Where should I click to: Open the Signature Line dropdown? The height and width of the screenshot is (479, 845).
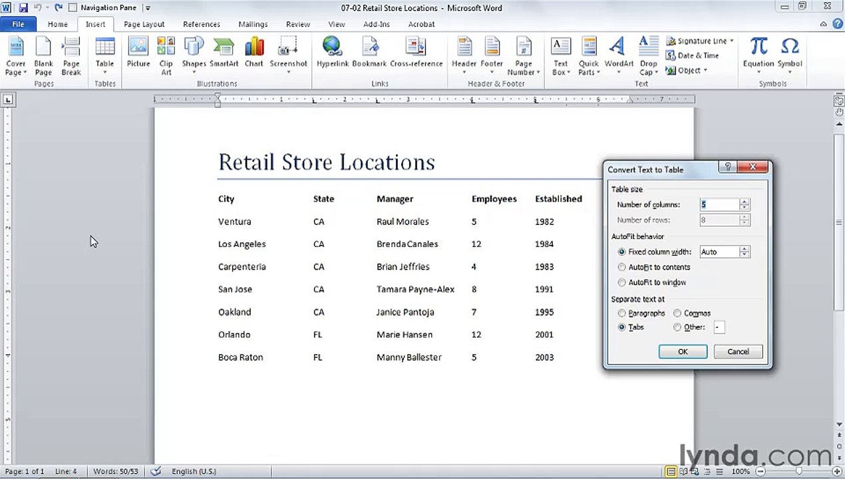click(x=731, y=41)
